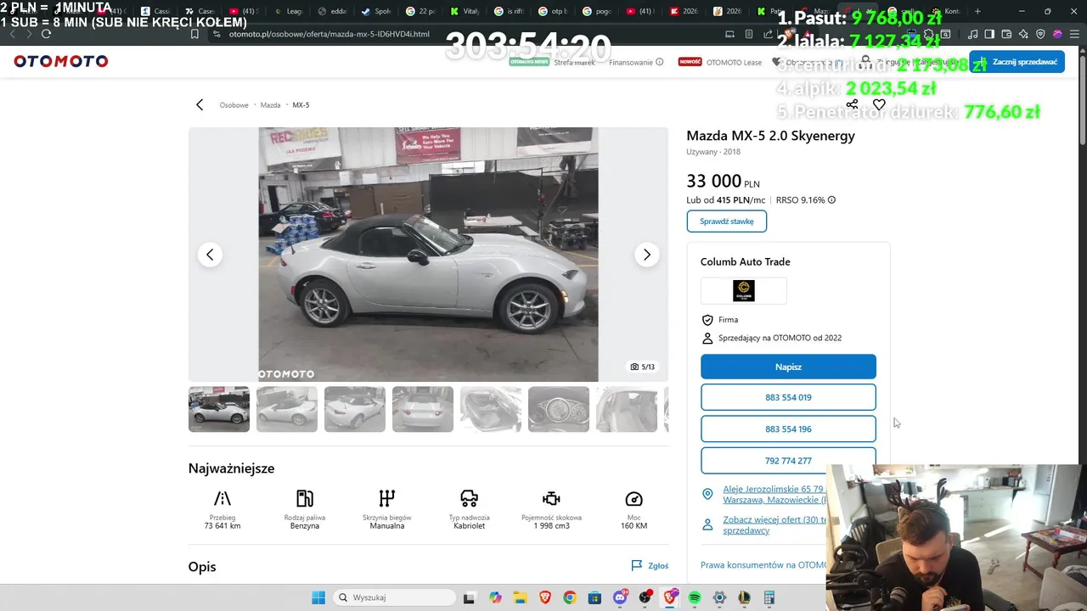
Task: Select the rear view photo thumbnail
Action: [423, 409]
